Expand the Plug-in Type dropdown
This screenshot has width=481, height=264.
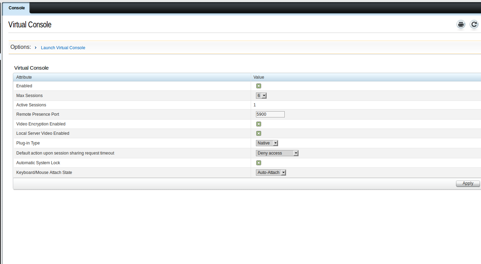point(267,143)
